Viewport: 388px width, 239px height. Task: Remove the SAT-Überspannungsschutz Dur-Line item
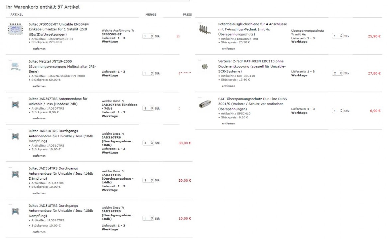point(228,123)
